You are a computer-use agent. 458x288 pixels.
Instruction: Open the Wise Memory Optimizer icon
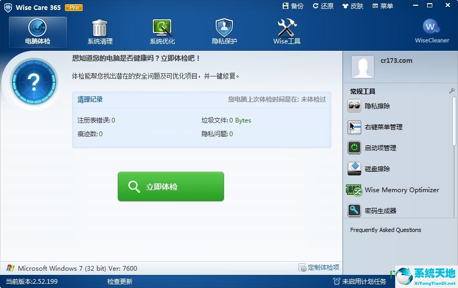(354, 190)
